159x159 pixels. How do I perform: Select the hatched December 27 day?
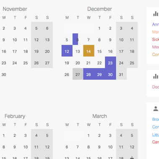tap(78, 74)
